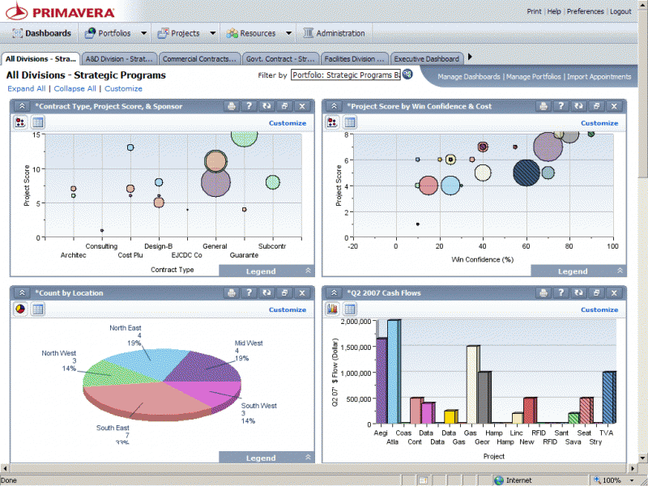648x486 pixels.
Task: Open the Projects menu dropdown arrow
Action: pyautogui.click(x=212, y=33)
